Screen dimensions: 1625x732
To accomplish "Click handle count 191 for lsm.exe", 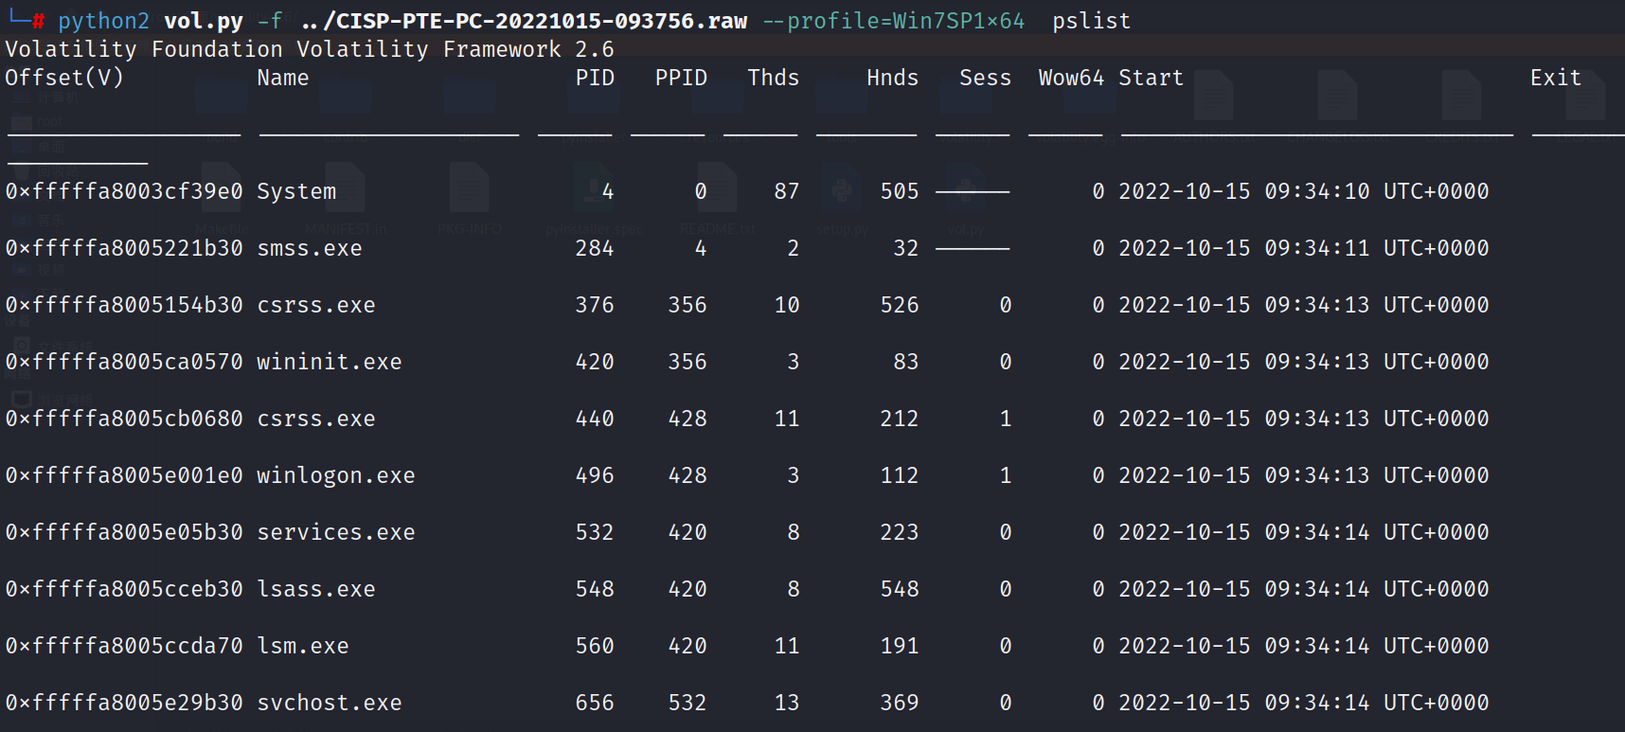I will (900, 646).
